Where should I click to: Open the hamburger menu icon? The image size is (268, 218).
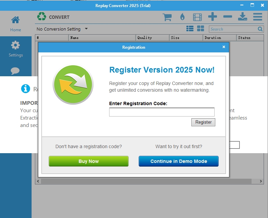[x=258, y=17]
